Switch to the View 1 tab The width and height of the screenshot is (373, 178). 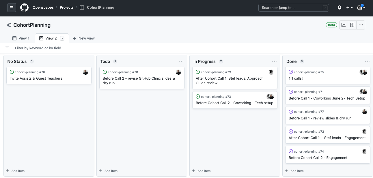21,38
